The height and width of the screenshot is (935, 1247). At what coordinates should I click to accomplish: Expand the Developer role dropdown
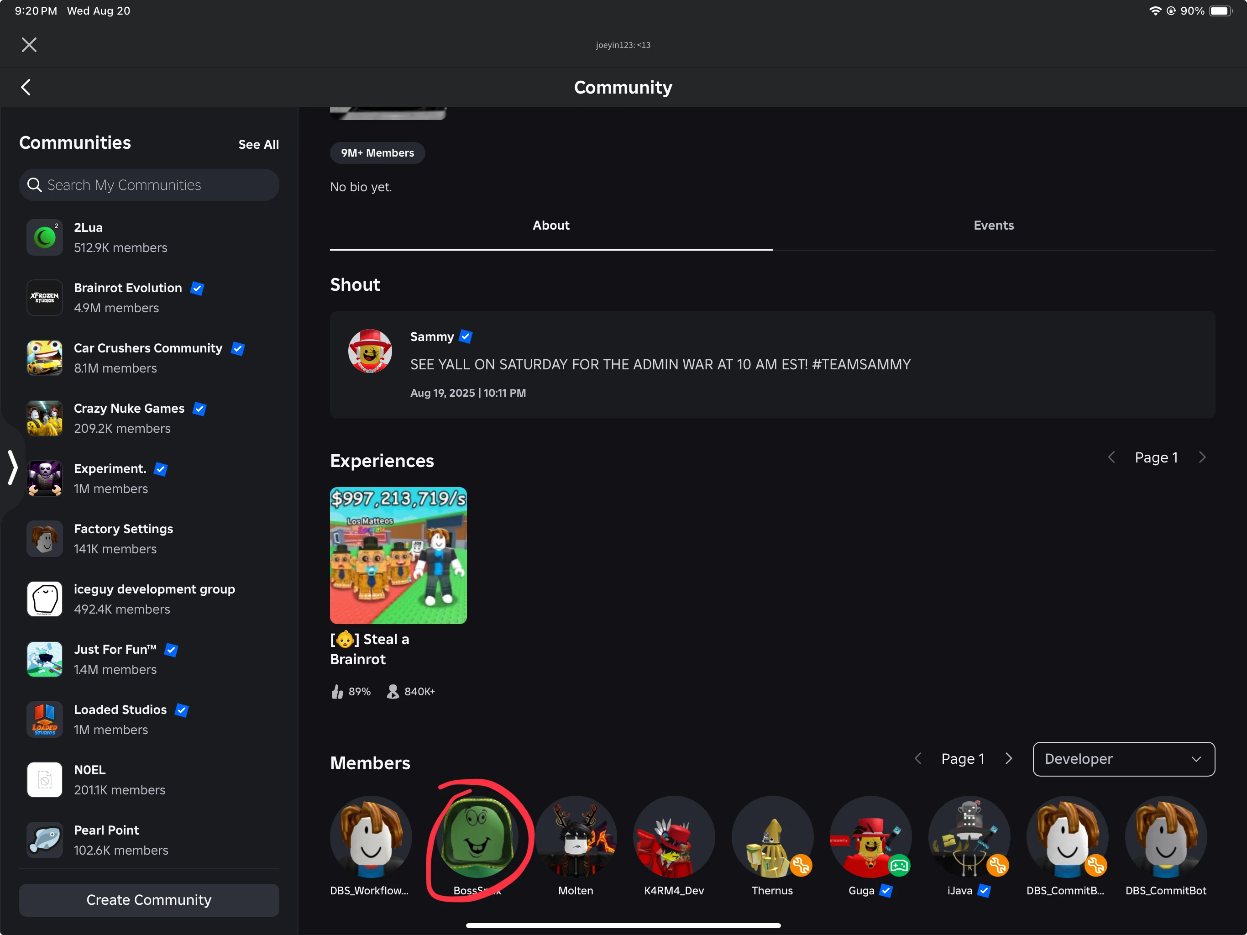click(x=1123, y=759)
